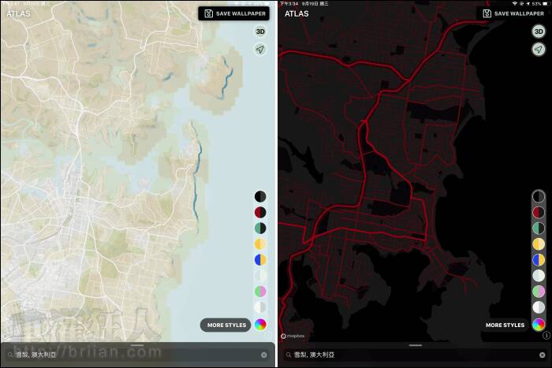This screenshot has height=368, width=552.
Task: Select red-black style swatch in left light map
Action: (260, 212)
